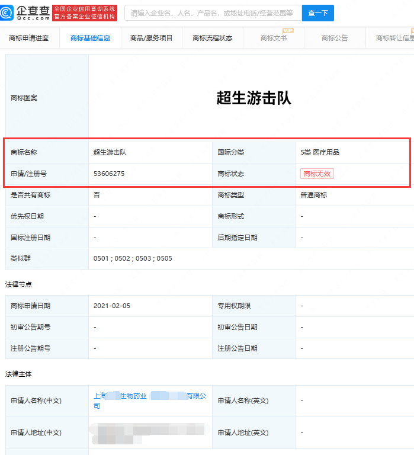Image resolution: width=414 pixels, height=455 pixels.
Task: Click the 查一下 search button
Action: [317, 13]
